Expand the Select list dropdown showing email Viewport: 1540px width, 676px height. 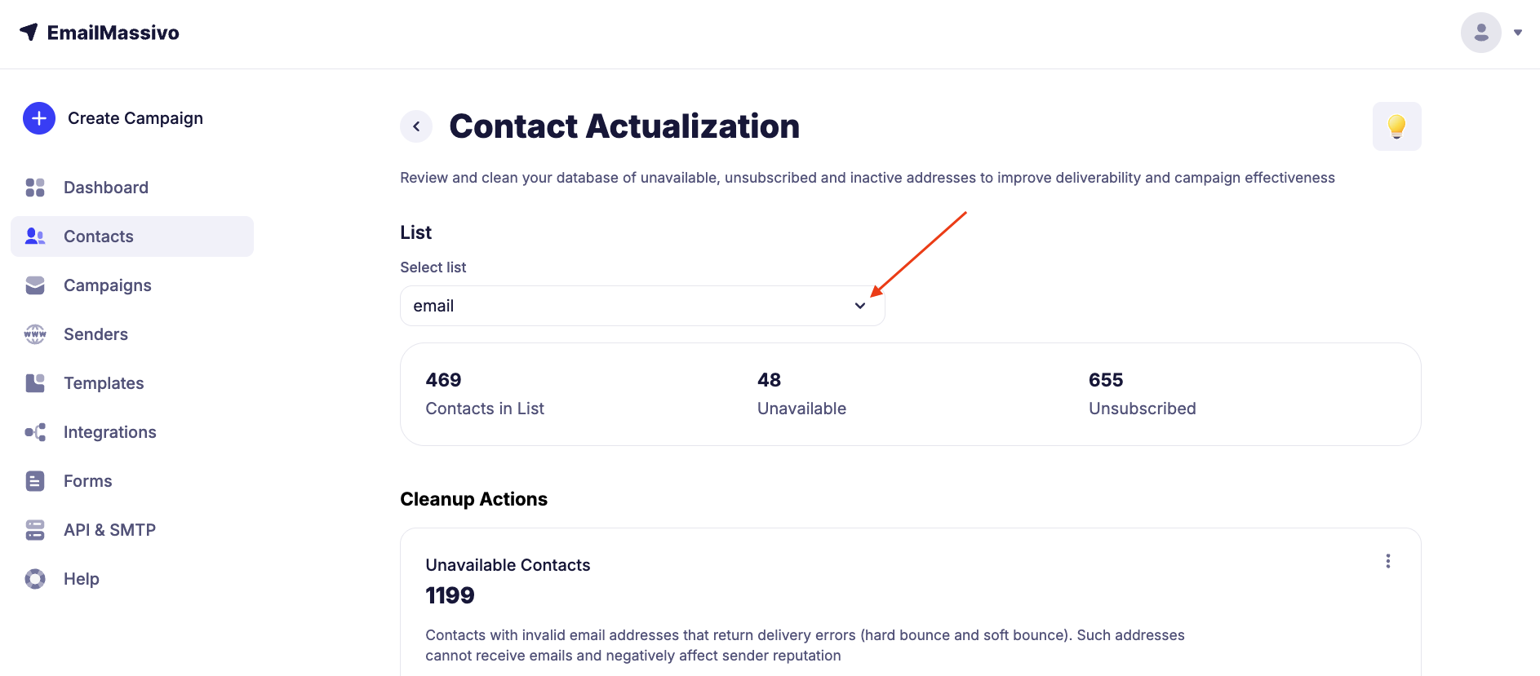coord(642,306)
